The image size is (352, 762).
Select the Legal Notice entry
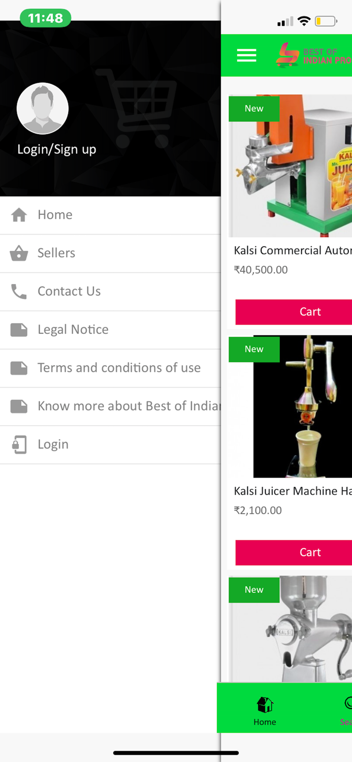tap(110, 330)
